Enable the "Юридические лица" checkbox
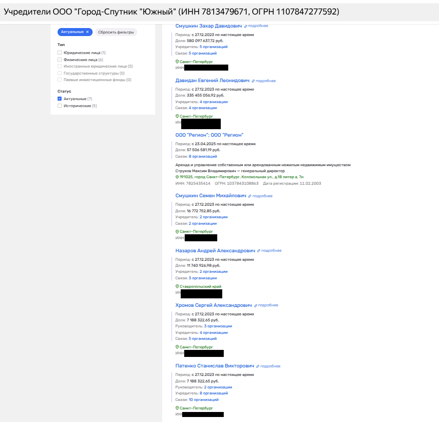The height and width of the screenshot is (422, 439). click(x=60, y=53)
